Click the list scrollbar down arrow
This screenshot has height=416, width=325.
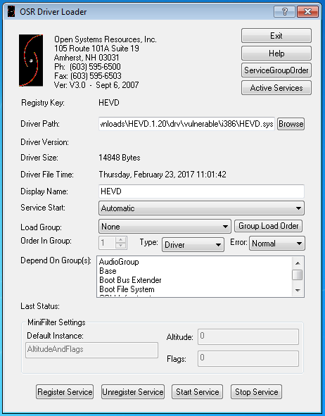coord(298,290)
